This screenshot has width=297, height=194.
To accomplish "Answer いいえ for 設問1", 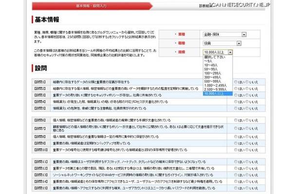I will tap(247, 82).
